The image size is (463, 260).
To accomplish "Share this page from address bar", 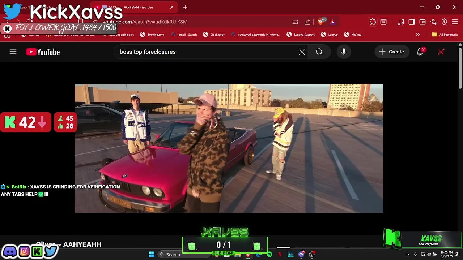I will point(307,22).
